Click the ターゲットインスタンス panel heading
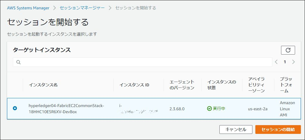 click(41, 50)
